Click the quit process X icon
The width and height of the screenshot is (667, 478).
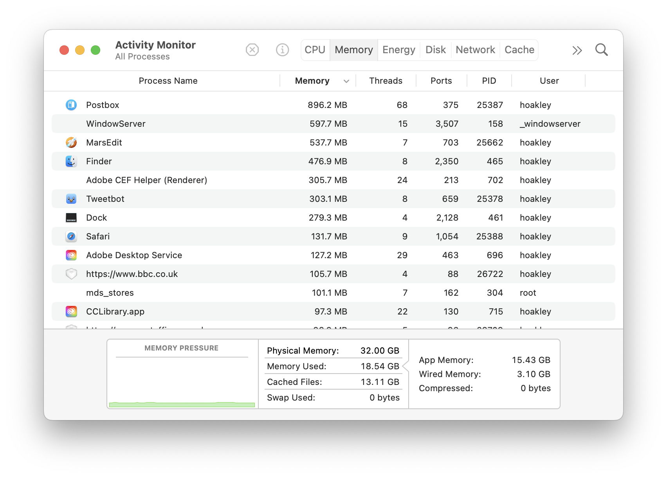pyautogui.click(x=252, y=50)
